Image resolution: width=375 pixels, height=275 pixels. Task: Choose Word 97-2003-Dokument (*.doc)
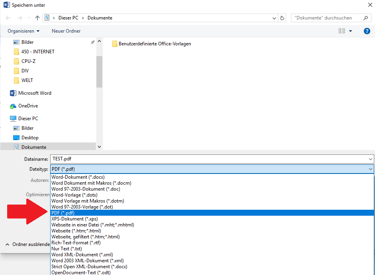212,189
